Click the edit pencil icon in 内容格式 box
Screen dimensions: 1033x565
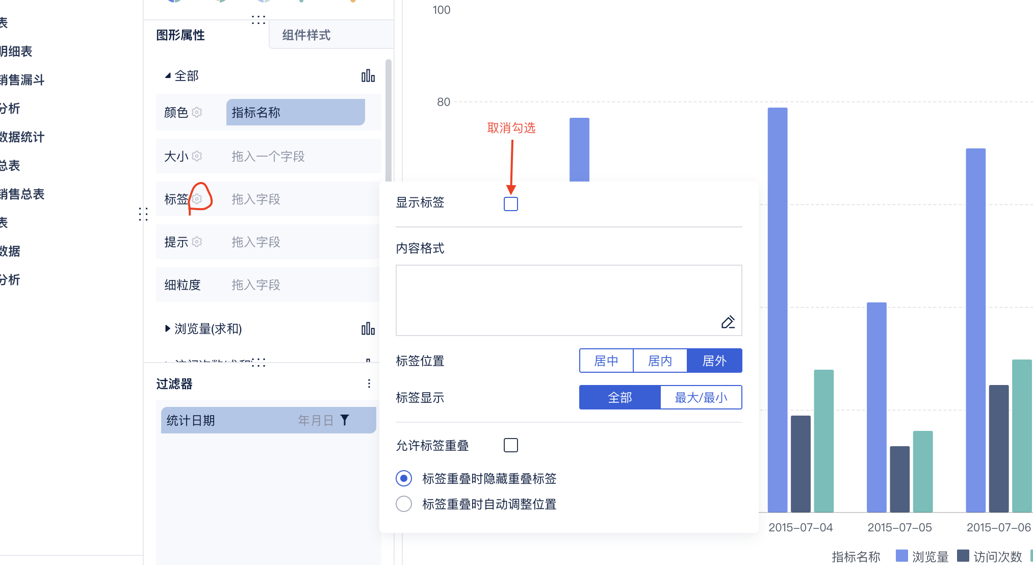pos(728,322)
